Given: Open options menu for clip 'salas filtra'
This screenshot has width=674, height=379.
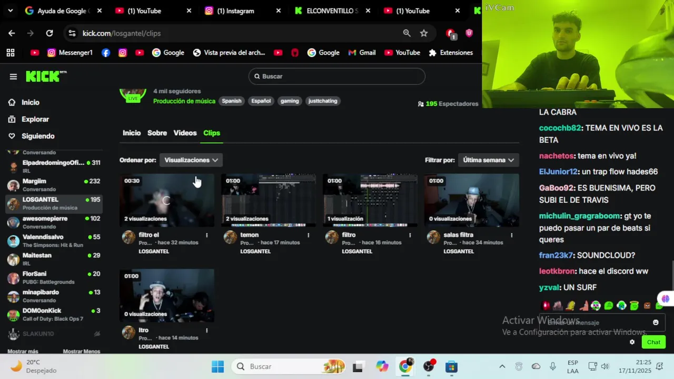Looking at the screenshot, I should (x=512, y=235).
